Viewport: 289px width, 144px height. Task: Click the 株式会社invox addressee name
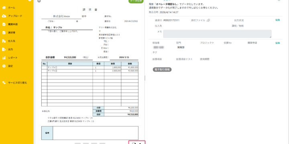(x=61, y=16)
